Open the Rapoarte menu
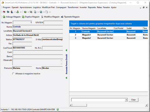 [92, 7]
